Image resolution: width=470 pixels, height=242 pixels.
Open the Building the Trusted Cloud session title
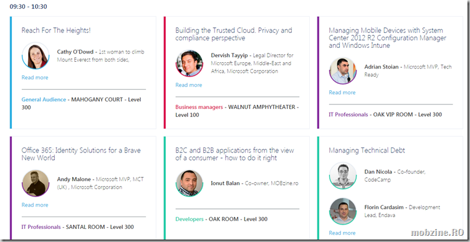coord(234,34)
